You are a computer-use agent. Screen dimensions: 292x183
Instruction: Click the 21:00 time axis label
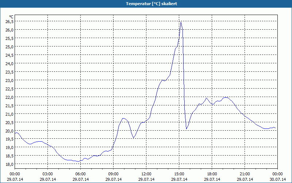tap(245, 174)
